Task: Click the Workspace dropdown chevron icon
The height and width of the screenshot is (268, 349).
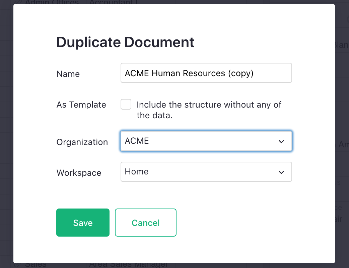Action: [281, 172]
